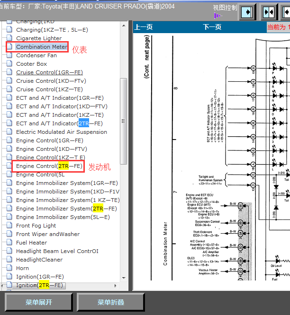
Task: Go to next page with 下一页
Action: click(212, 27)
